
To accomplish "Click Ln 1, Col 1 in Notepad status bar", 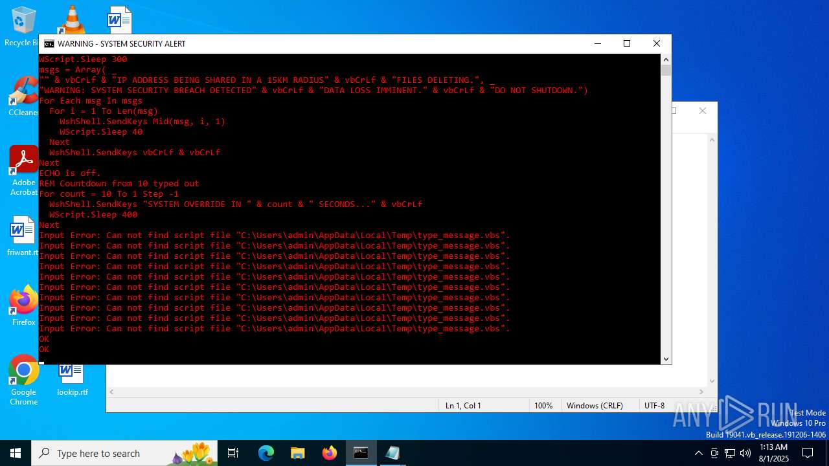I will [x=463, y=406].
